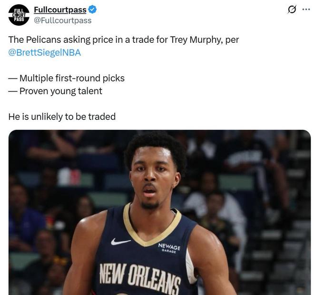Click the Nike swoosh on the jersey
This screenshot has height=295, width=314.
coord(120,242)
